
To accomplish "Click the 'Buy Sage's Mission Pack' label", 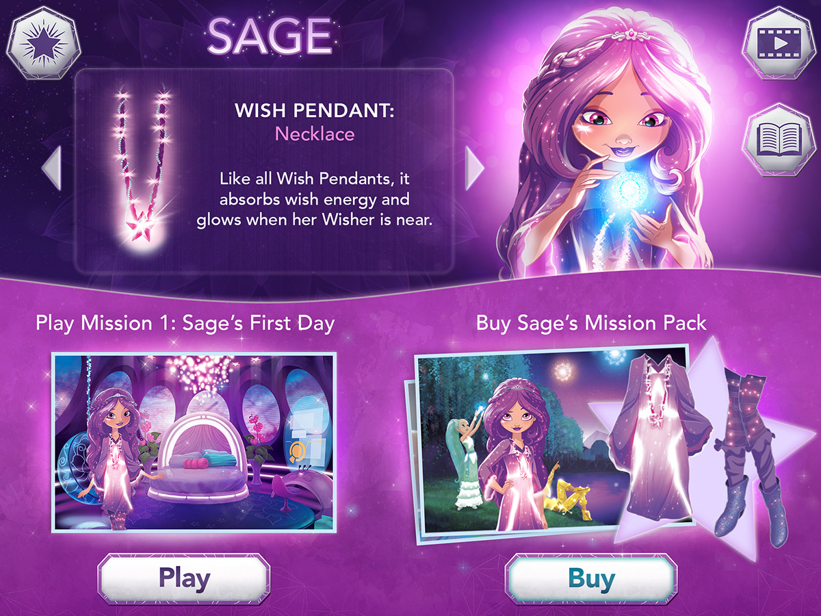I will coord(591,322).
